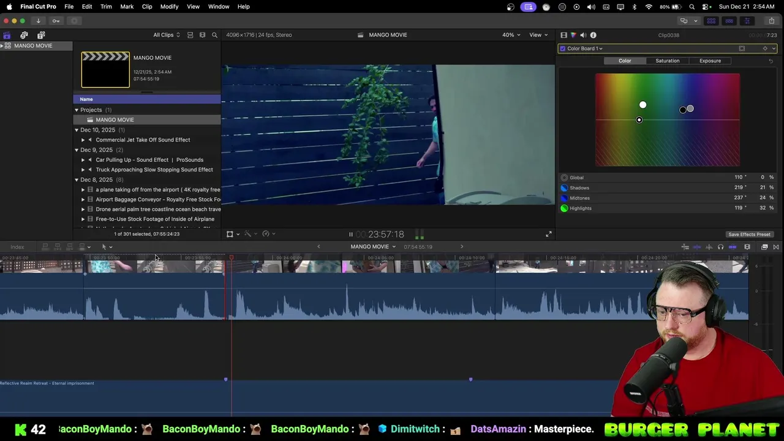Screen dimensions: 784x441
Task: Open the Audio inspector speaker icon
Action: (x=583, y=35)
